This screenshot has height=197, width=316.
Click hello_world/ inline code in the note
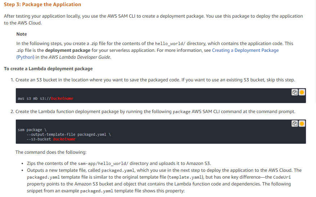pyautogui.click(x=170, y=44)
